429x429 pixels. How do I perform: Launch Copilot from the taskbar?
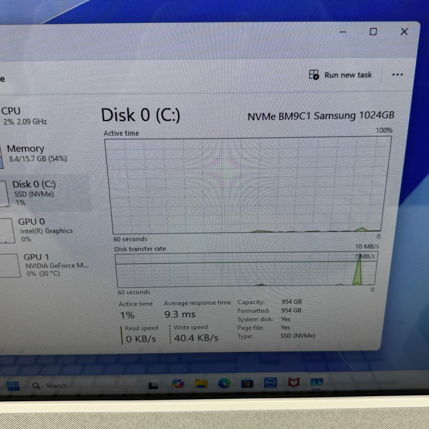click(x=178, y=384)
